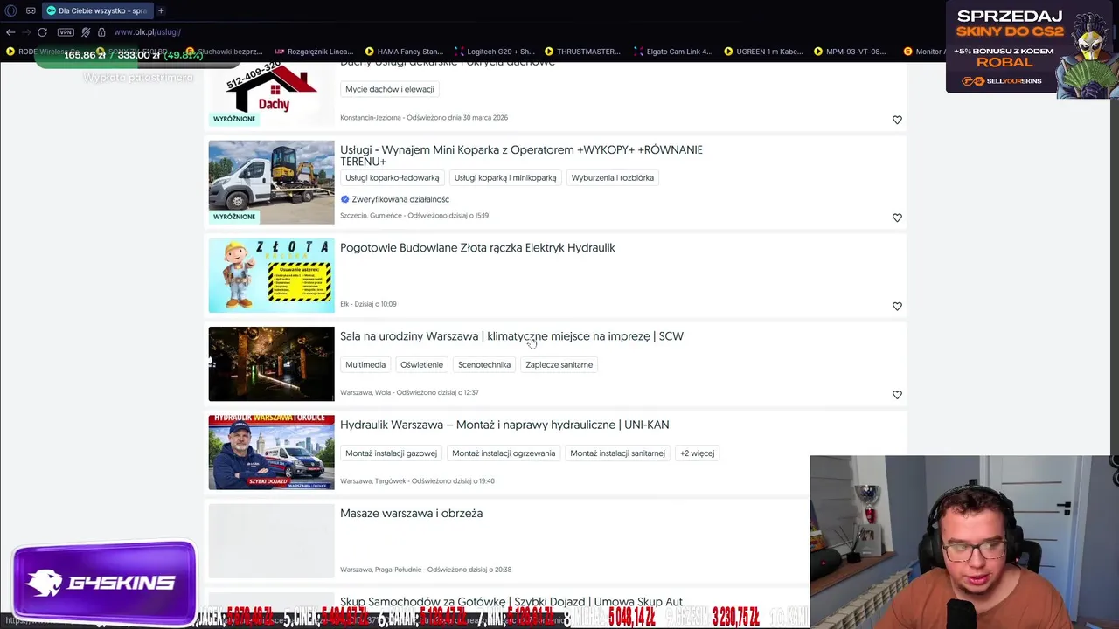The image size is (1119, 629).
Task: Open the Pogotowie Budowlane Złota rączka listing title
Action: (477, 248)
